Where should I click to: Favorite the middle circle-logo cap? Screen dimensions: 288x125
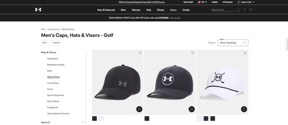tap(192, 53)
